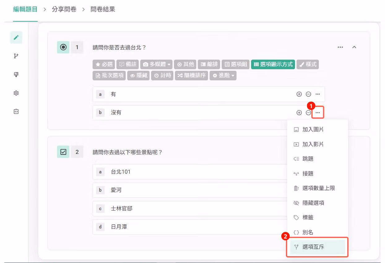This screenshot has width=385, height=263.
Task: Collapse question 1 with the chevron
Action: [x=354, y=47]
